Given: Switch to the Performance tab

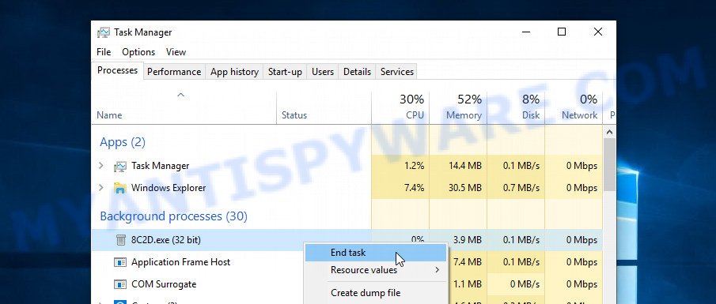Looking at the screenshot, I should (x=174, y=72).
